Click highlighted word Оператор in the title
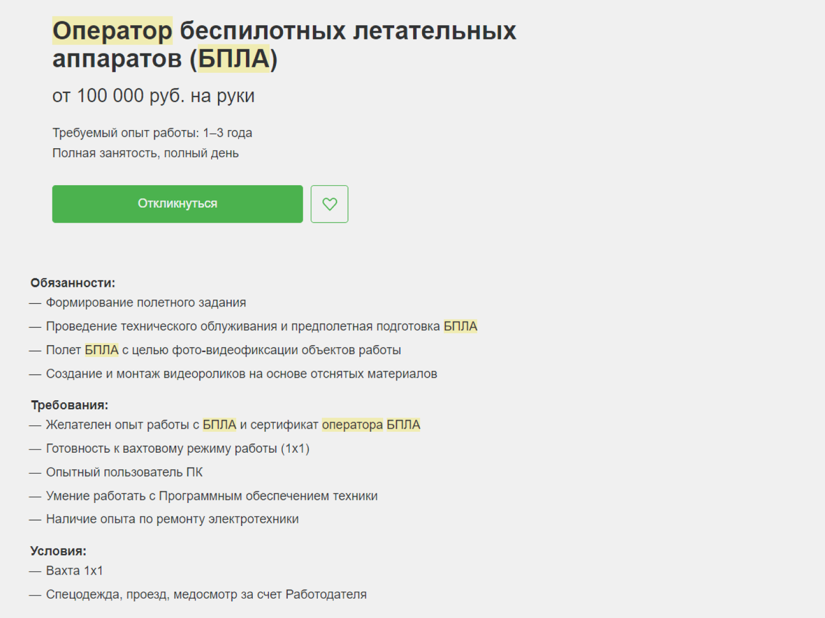This screenshot has width=825, height=618. tap(112, 30)
